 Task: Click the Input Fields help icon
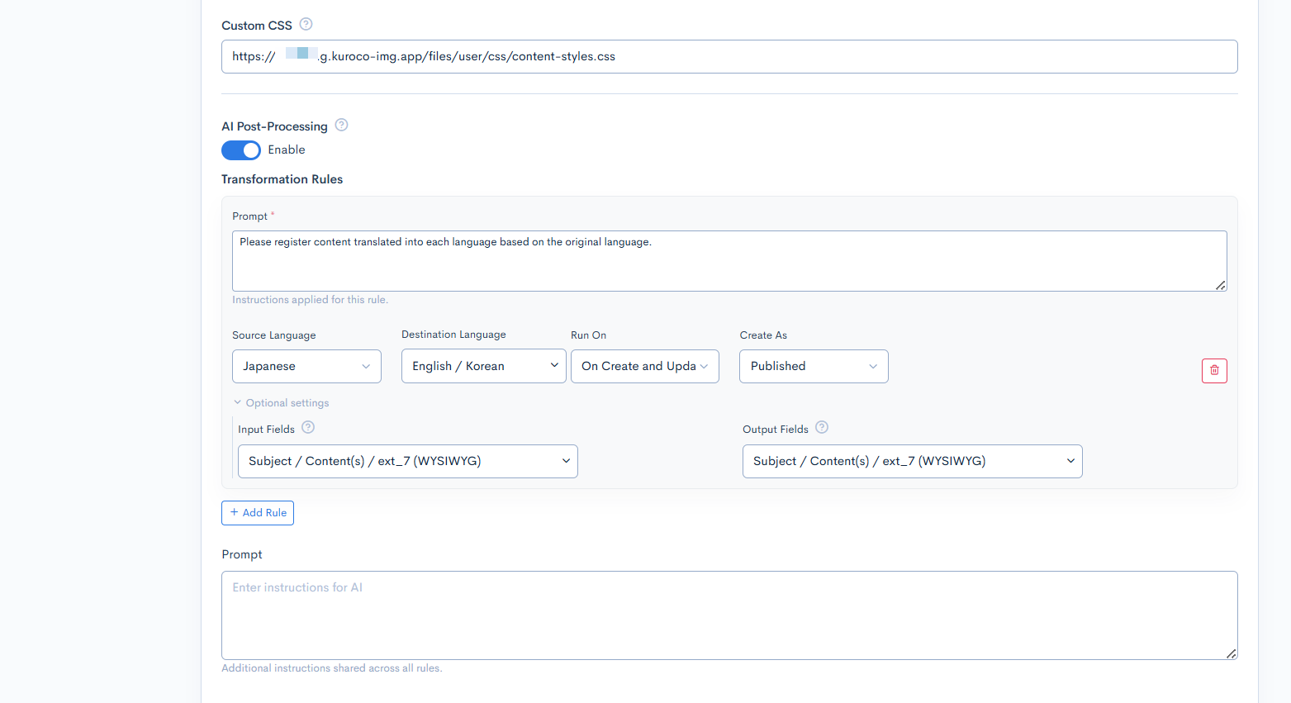point(308,427)
